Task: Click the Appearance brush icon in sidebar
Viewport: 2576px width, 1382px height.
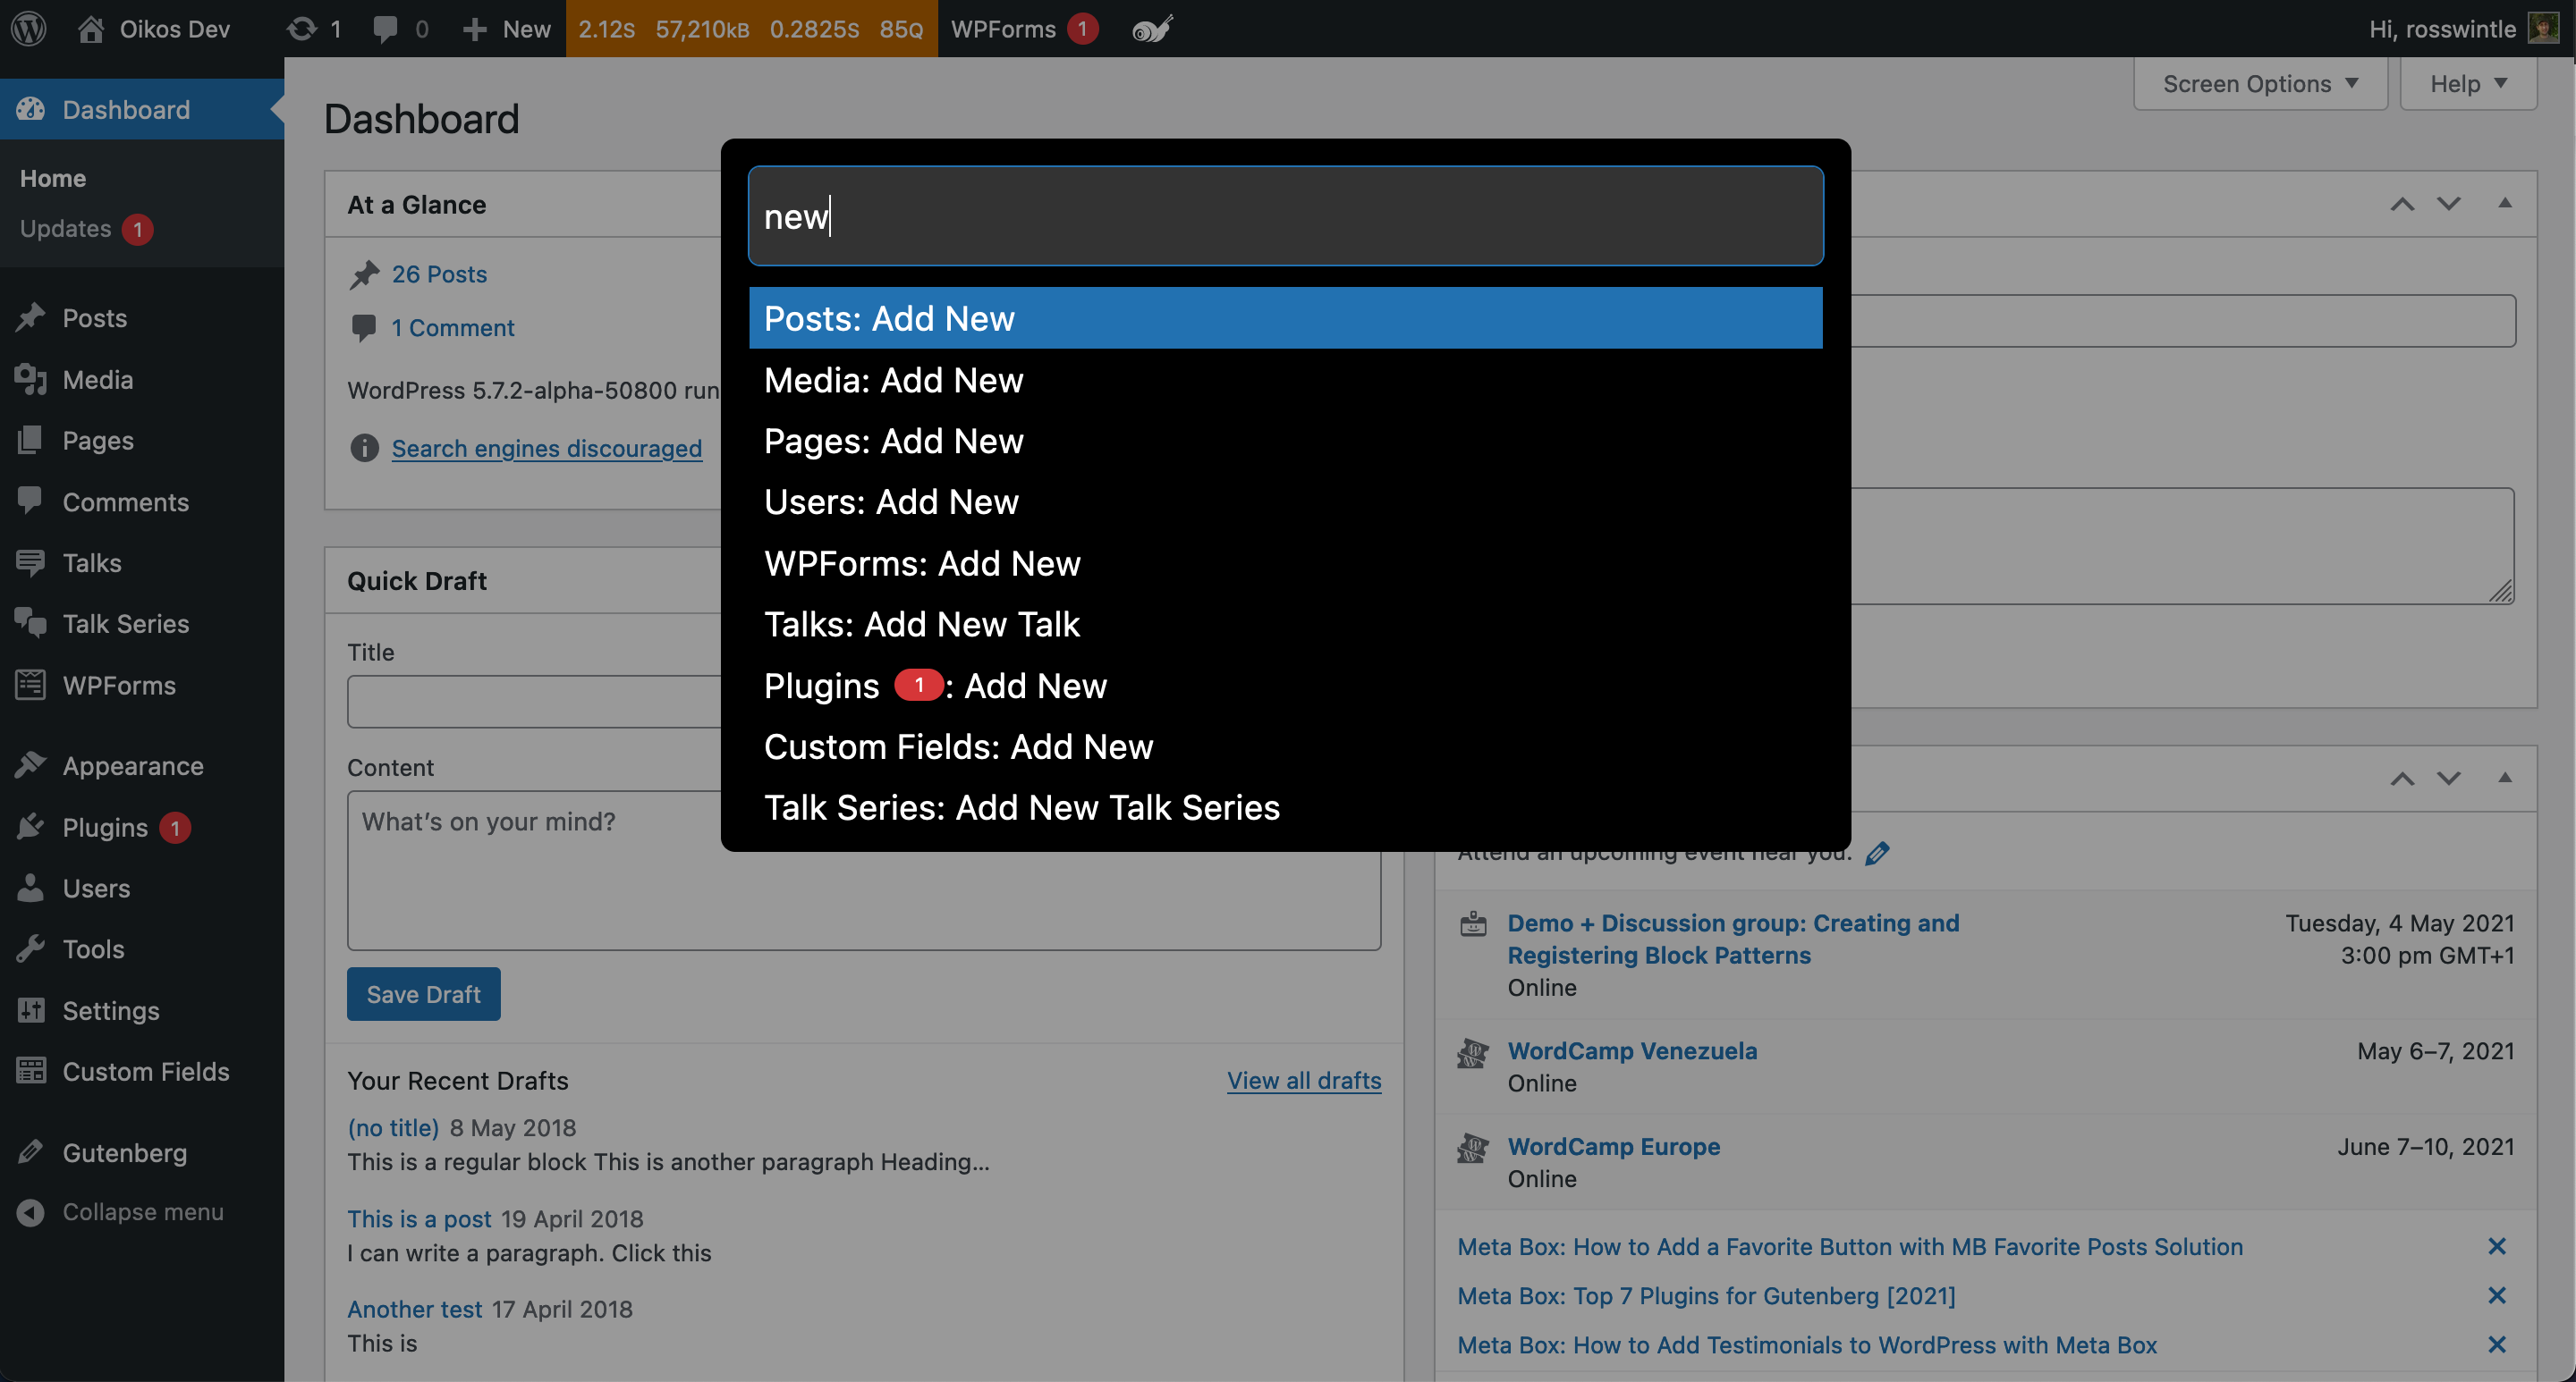Action: coord(31,764)
